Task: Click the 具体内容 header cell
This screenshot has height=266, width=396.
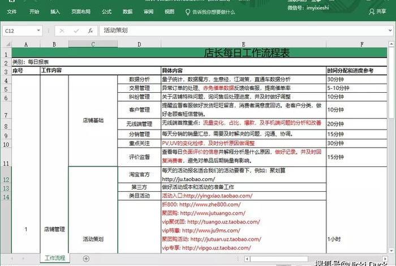Action: 243,71
